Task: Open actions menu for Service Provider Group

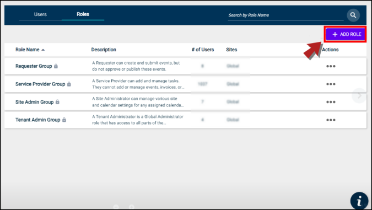Action: coord(331,84)
